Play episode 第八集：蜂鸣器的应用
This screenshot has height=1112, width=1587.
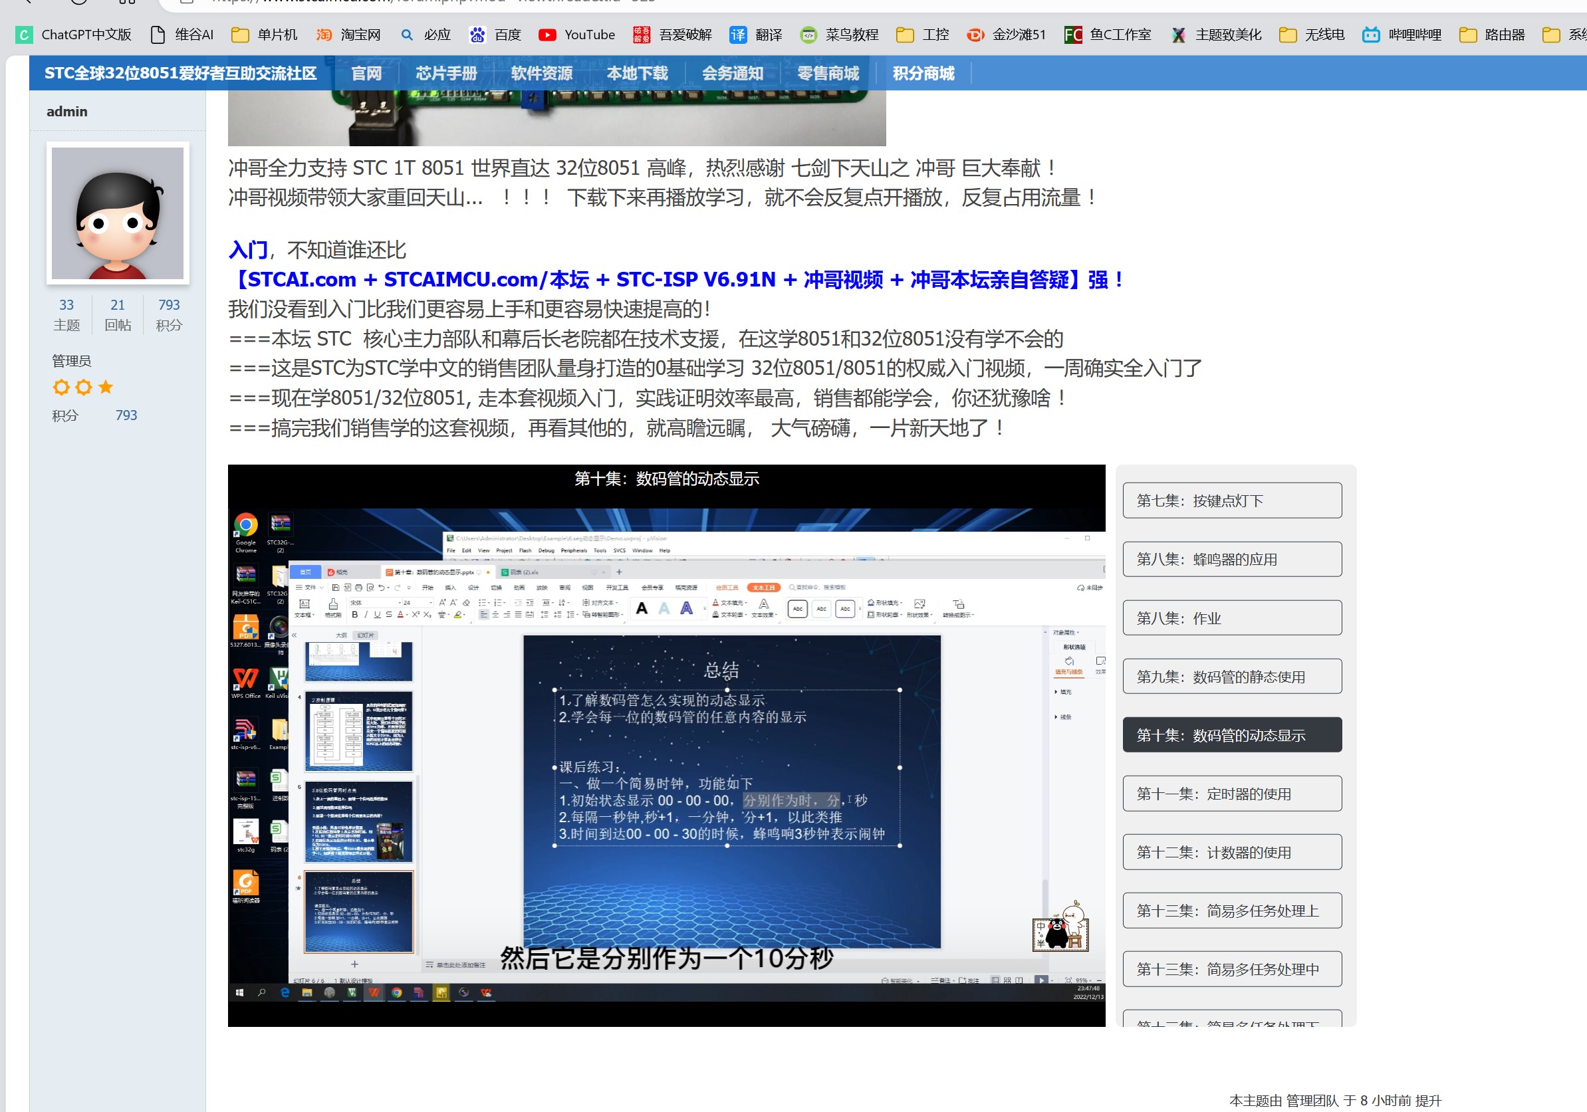pos(1233,559)
